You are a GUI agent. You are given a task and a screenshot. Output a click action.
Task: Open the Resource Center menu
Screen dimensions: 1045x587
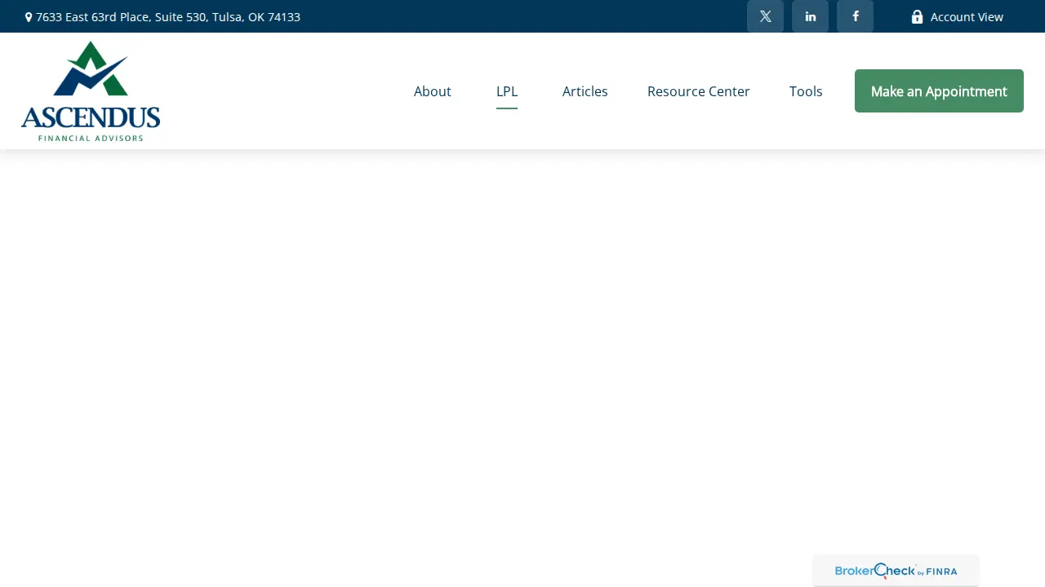click(699, 91)
